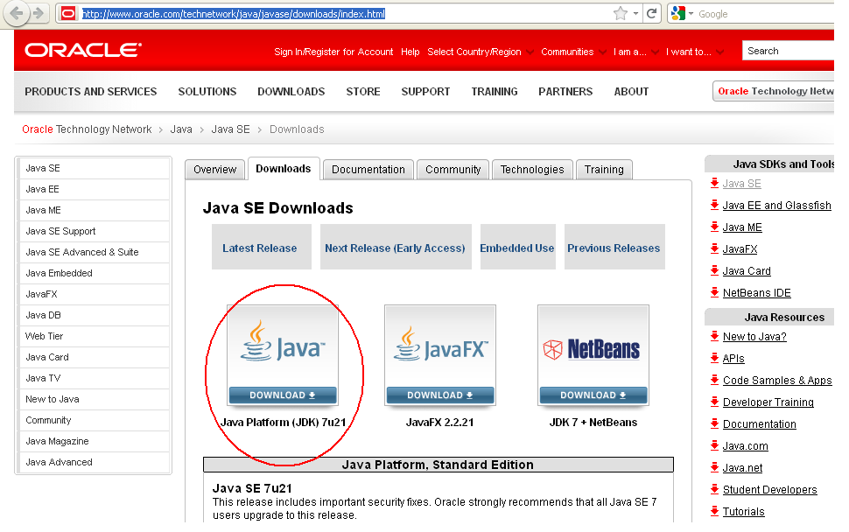The height and width of the screenshot is (532, 849).
Task: Open Java SE Advanced & Suite sidebar item
Action: [x=95, y=252]
